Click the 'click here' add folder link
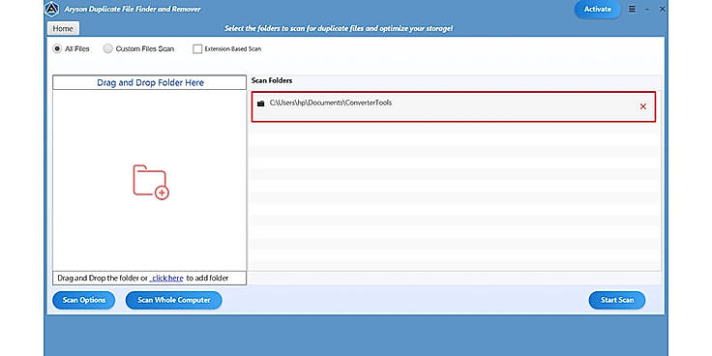This screenshot has height=356, width=712. 166,279
